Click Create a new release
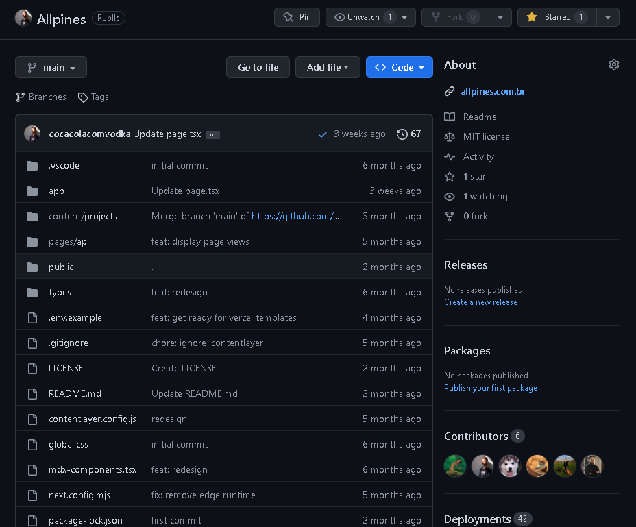 point(480,302)
